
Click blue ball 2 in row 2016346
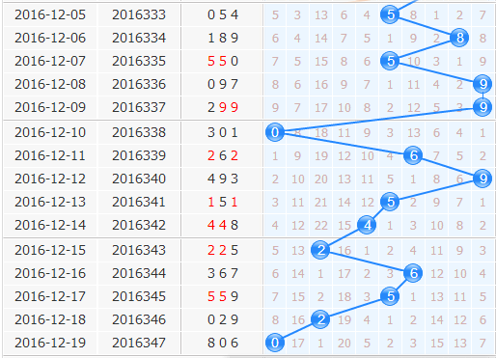pos(320,319)
